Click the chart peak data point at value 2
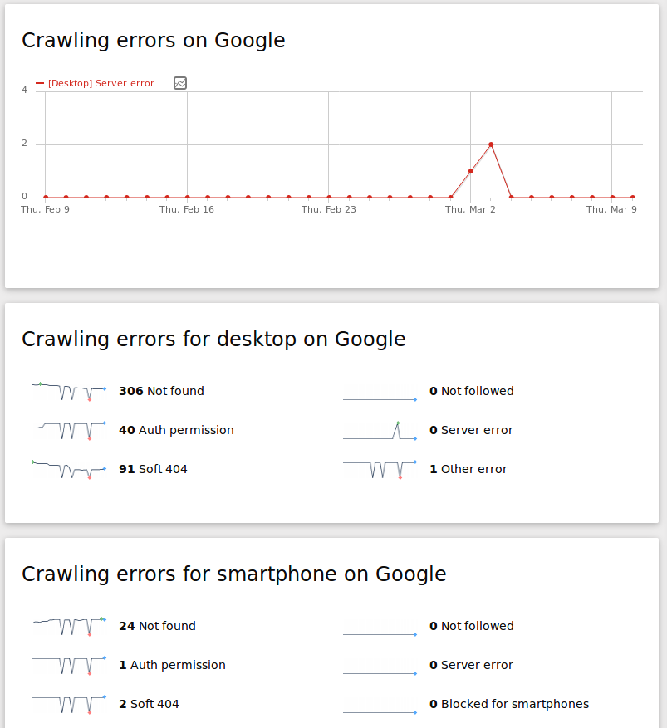This screenshot has width=667, height=728. coord(491,144)
